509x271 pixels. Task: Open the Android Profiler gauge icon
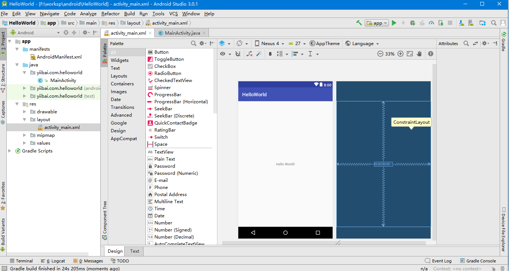point(431,23)
